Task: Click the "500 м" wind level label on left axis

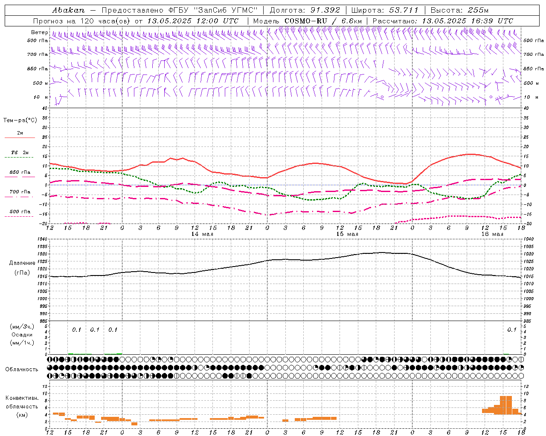Action: pos(41,83)
